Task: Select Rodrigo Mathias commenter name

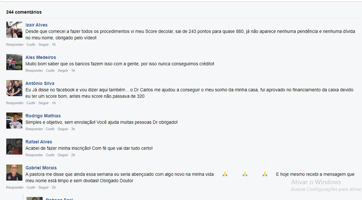Action: coord(43,116)
